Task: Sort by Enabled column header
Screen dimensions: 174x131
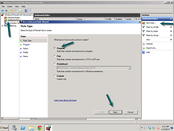Action: point(120,19)
